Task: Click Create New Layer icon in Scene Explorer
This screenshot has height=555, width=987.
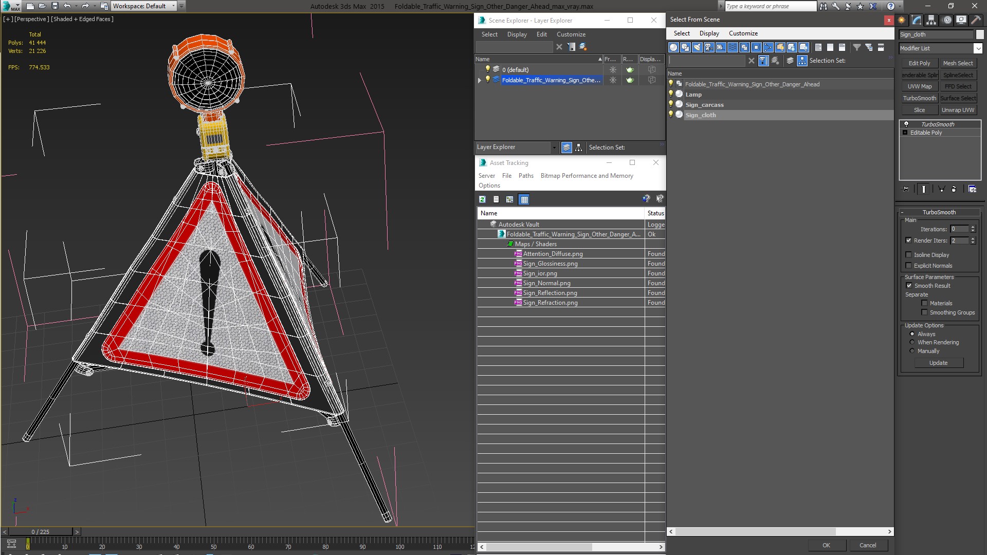Action: pos(583,47)
